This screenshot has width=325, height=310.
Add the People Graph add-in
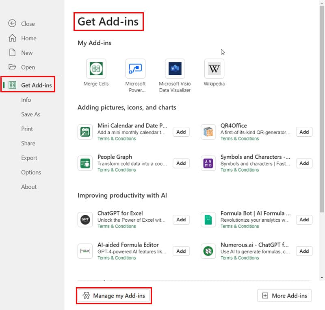point(181,163)
